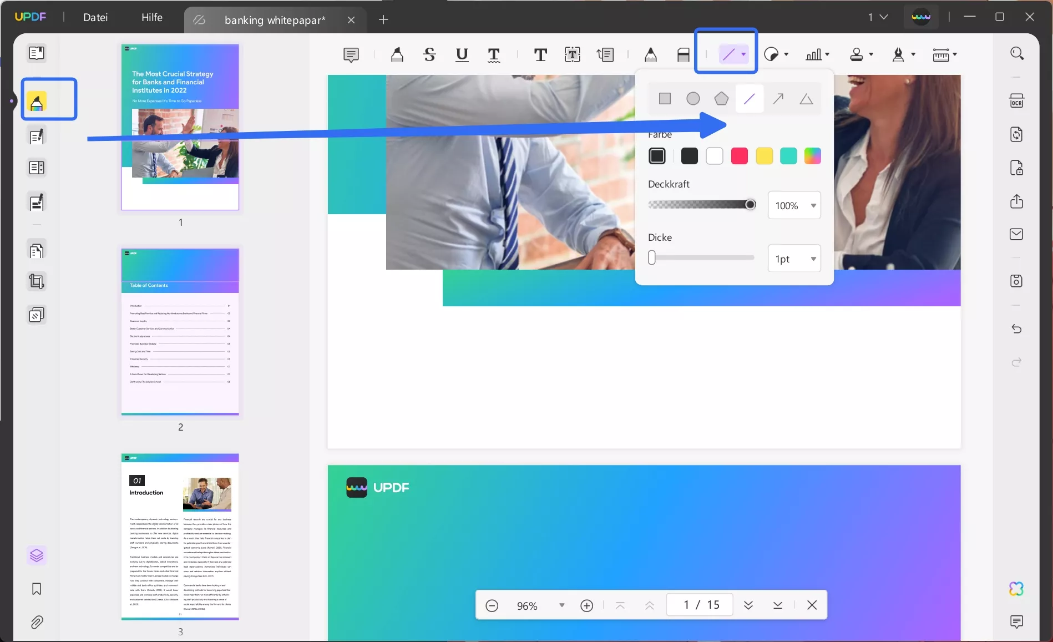Select the underline annotation tool
1053x642 pixels.
(x=462, y=54)
